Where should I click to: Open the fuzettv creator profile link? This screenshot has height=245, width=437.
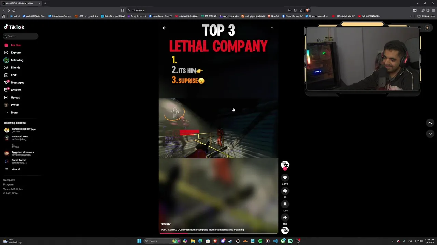click(x=166, y=224)
